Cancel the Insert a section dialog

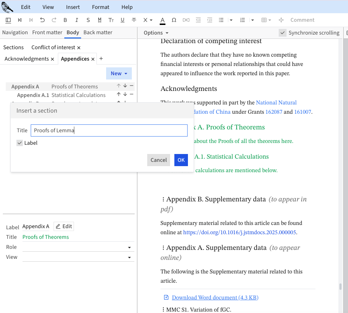click(158, 160)
